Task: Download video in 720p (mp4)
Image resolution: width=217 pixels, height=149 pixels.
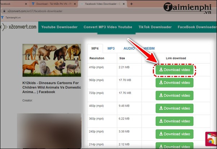Action: (x=174, y=95)
